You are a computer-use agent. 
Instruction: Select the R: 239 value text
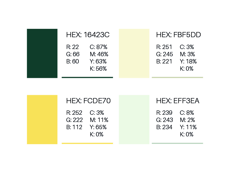point(164,113)
